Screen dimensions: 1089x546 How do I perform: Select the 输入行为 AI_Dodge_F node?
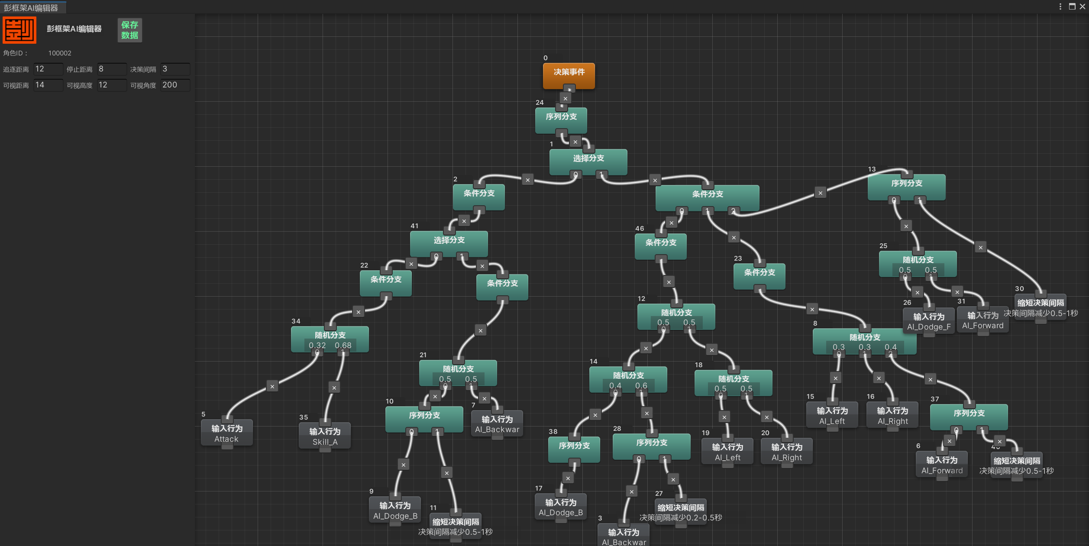click(929, 321)
